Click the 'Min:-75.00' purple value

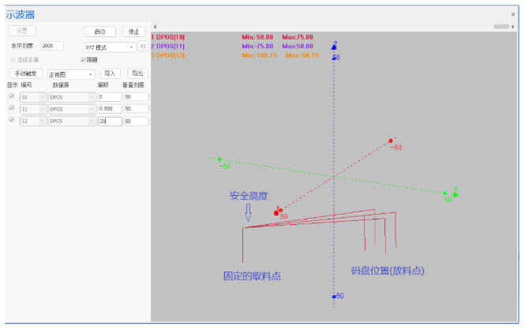pos(257,47)
